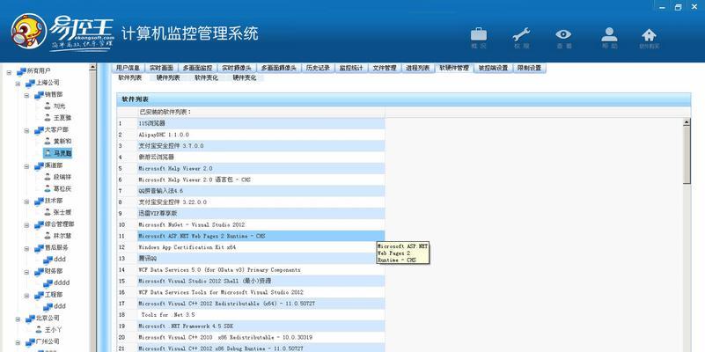Collapse the 售后服务 department node
Image resolution: width=705 pixels, height=352 pixels.
point(27,248)
